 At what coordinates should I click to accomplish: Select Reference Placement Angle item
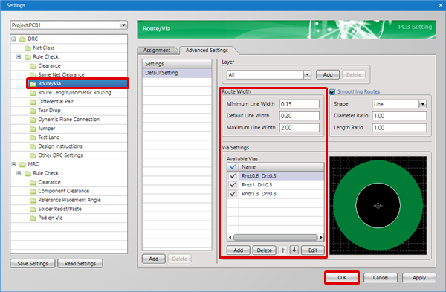[69, 200]
